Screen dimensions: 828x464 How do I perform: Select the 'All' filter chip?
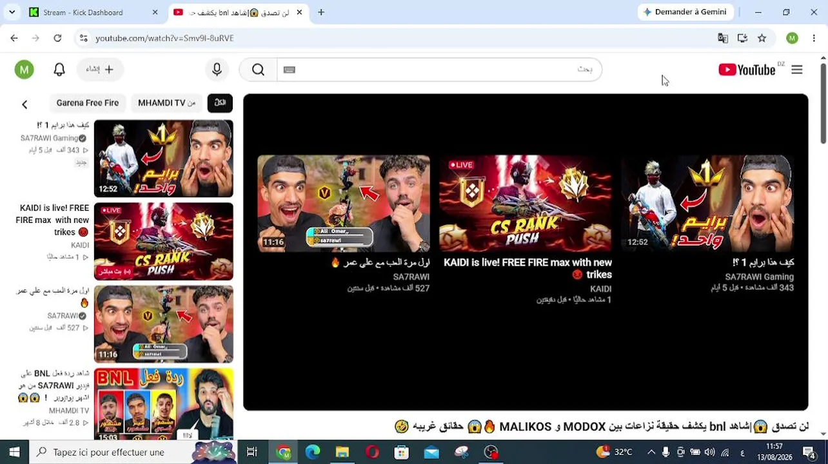(220, 103)
